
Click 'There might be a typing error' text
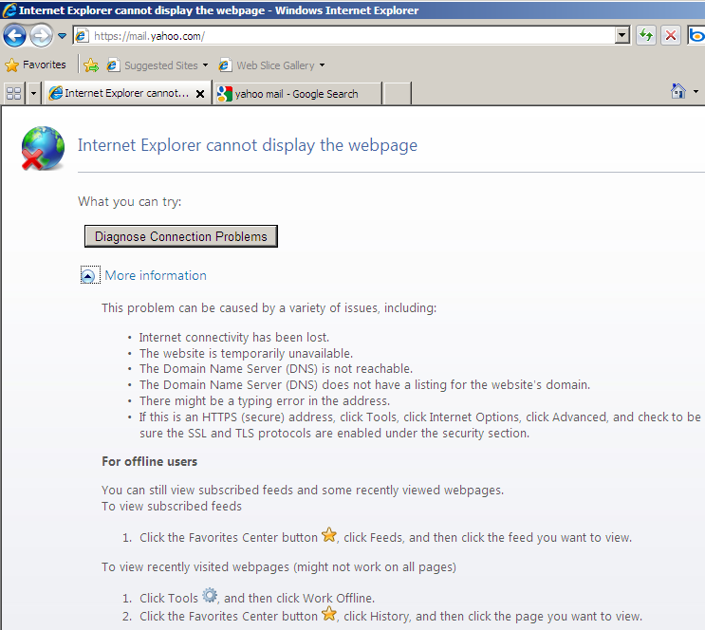pos(265,400)
